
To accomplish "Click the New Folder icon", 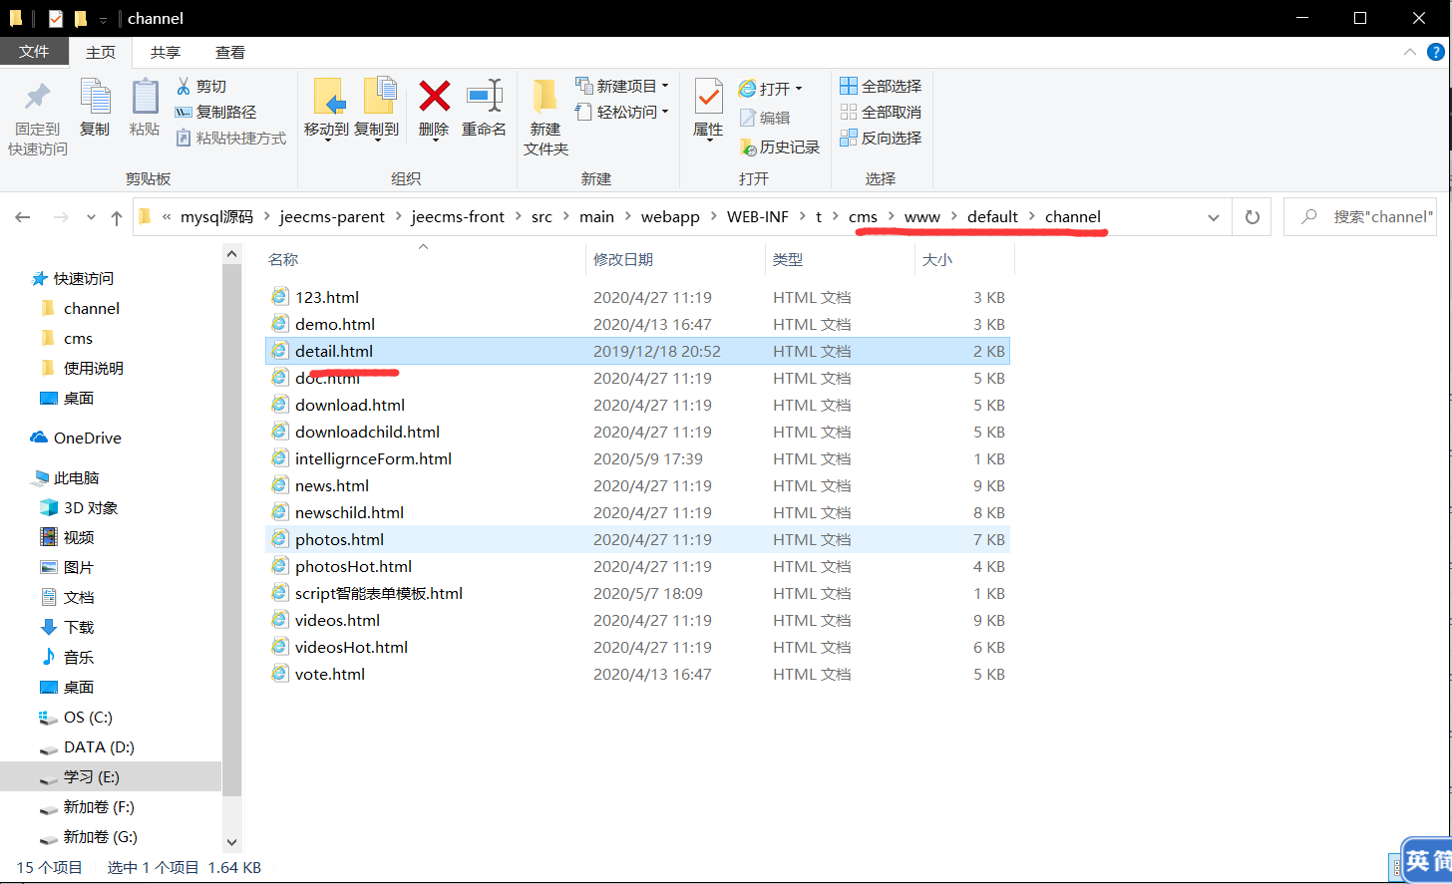I will (544, 97).
